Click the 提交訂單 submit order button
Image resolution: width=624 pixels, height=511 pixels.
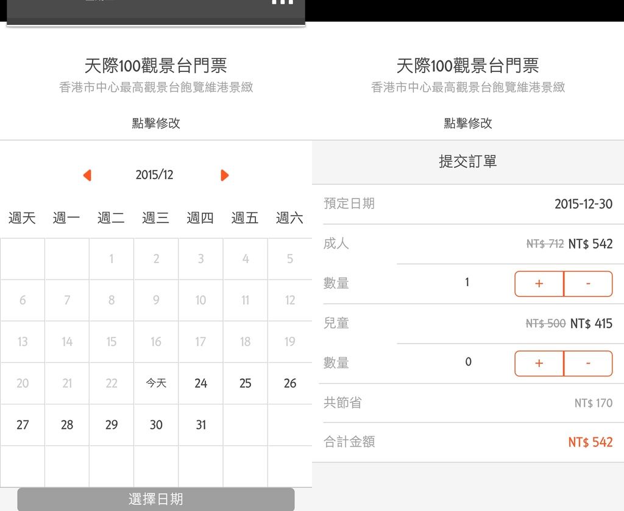point(468,162)
